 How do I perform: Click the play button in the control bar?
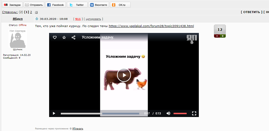point(54,113)
